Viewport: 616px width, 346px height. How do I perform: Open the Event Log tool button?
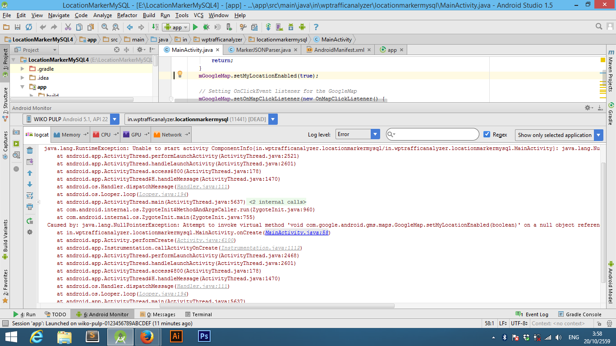[532, 314]
